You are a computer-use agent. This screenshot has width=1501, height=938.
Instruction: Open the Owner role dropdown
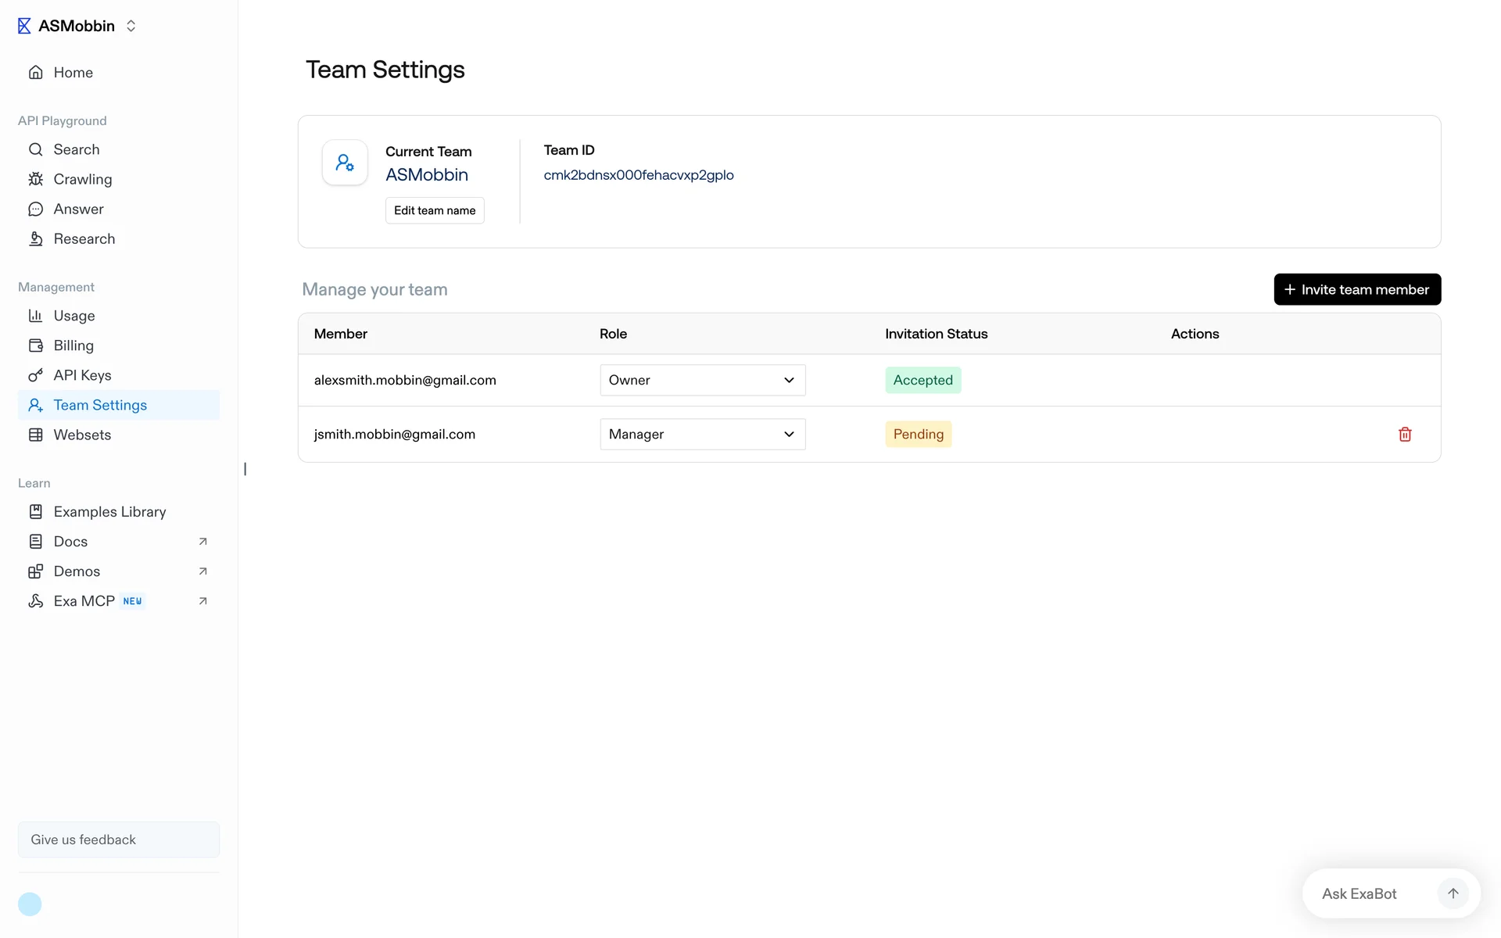(702, 380)
